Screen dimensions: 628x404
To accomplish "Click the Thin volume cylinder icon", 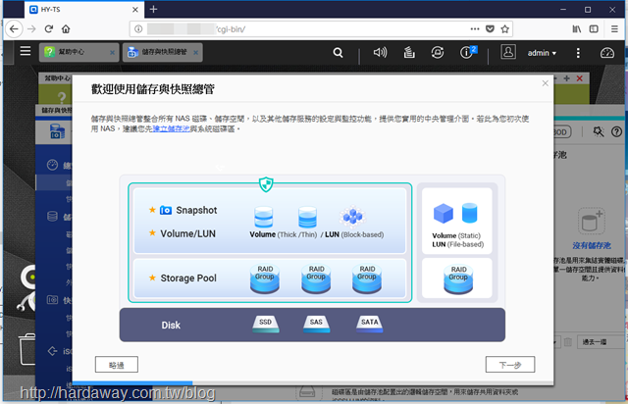I will (307, 217).
